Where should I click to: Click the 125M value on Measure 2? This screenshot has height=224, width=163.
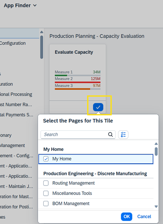[95, 79]
